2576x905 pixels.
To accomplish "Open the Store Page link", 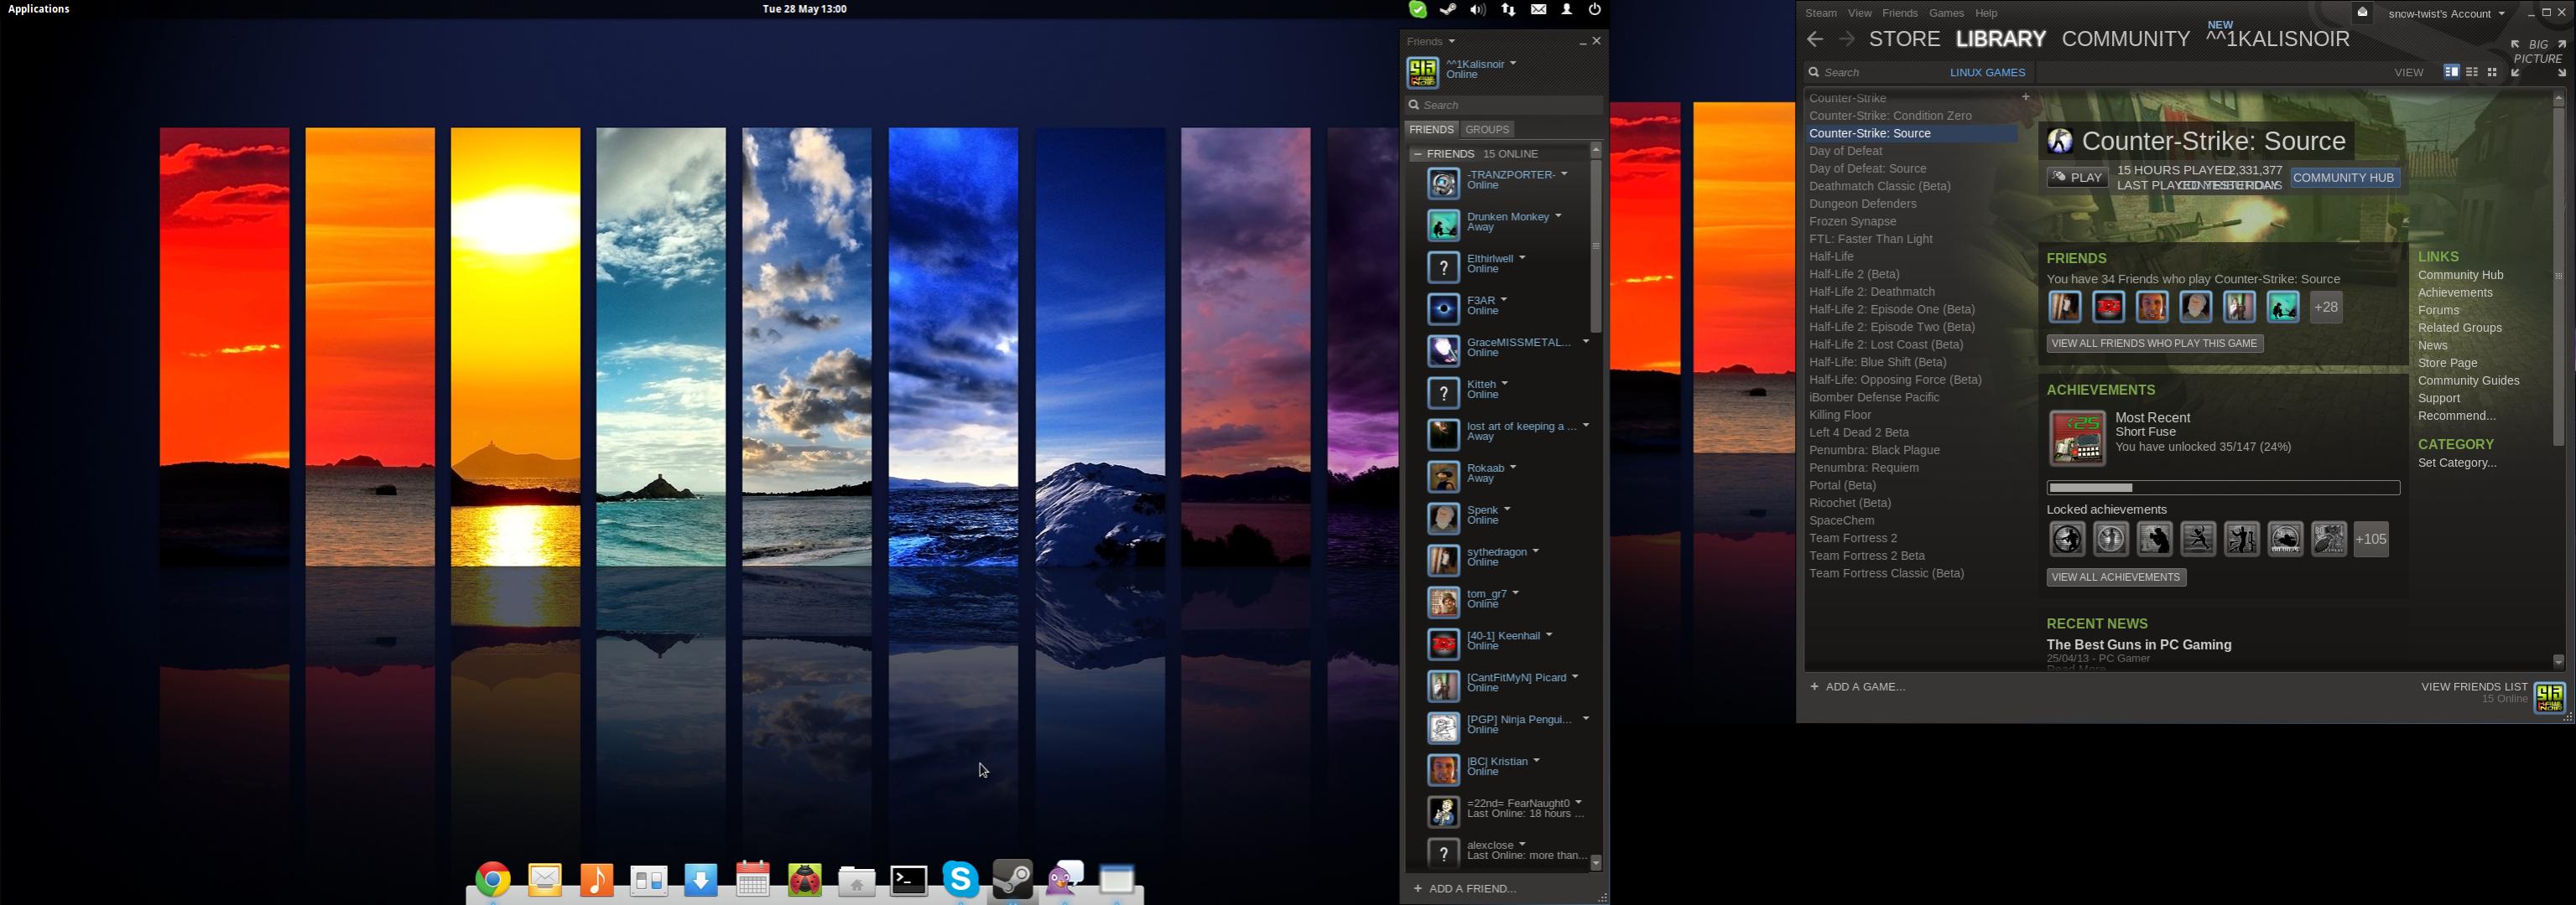I will [x=2447, y=364].
